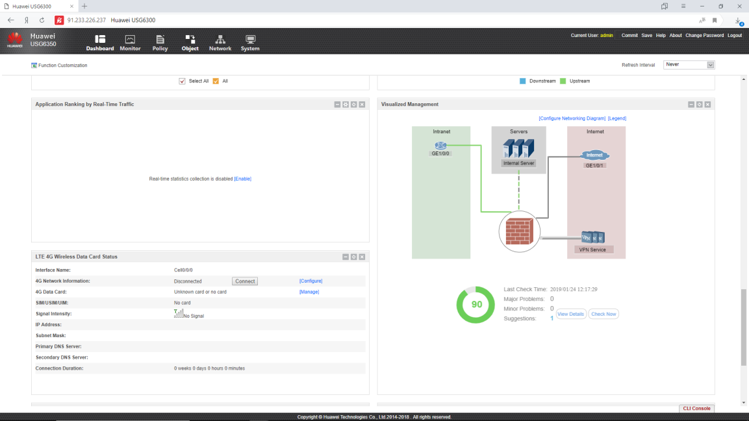Select the VPN Service icon
The height and width of the screenshot is (421, 749).
click(593, 237)
